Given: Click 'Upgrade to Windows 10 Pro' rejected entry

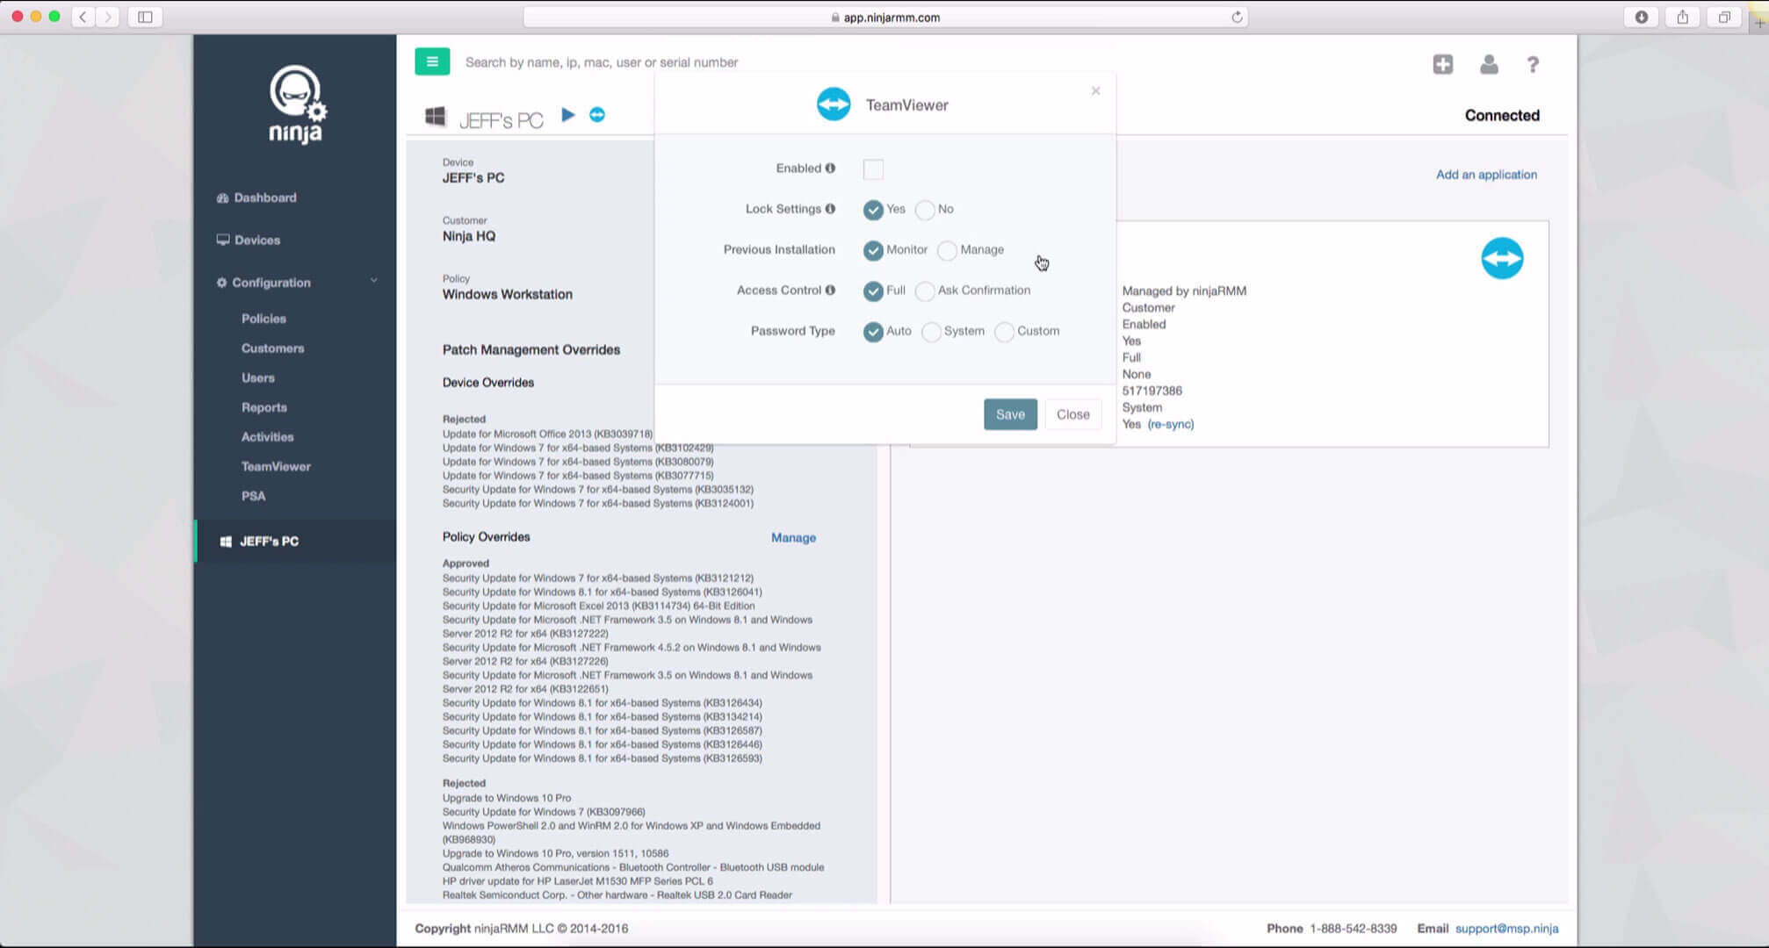Looking at the screenshot, I should tap(507, 798).
